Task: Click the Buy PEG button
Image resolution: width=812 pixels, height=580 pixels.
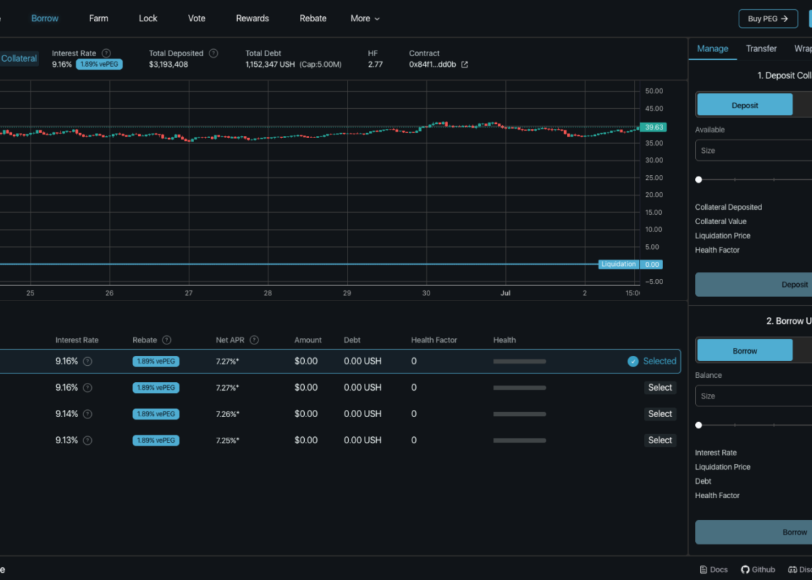Action: click(768, 19)
